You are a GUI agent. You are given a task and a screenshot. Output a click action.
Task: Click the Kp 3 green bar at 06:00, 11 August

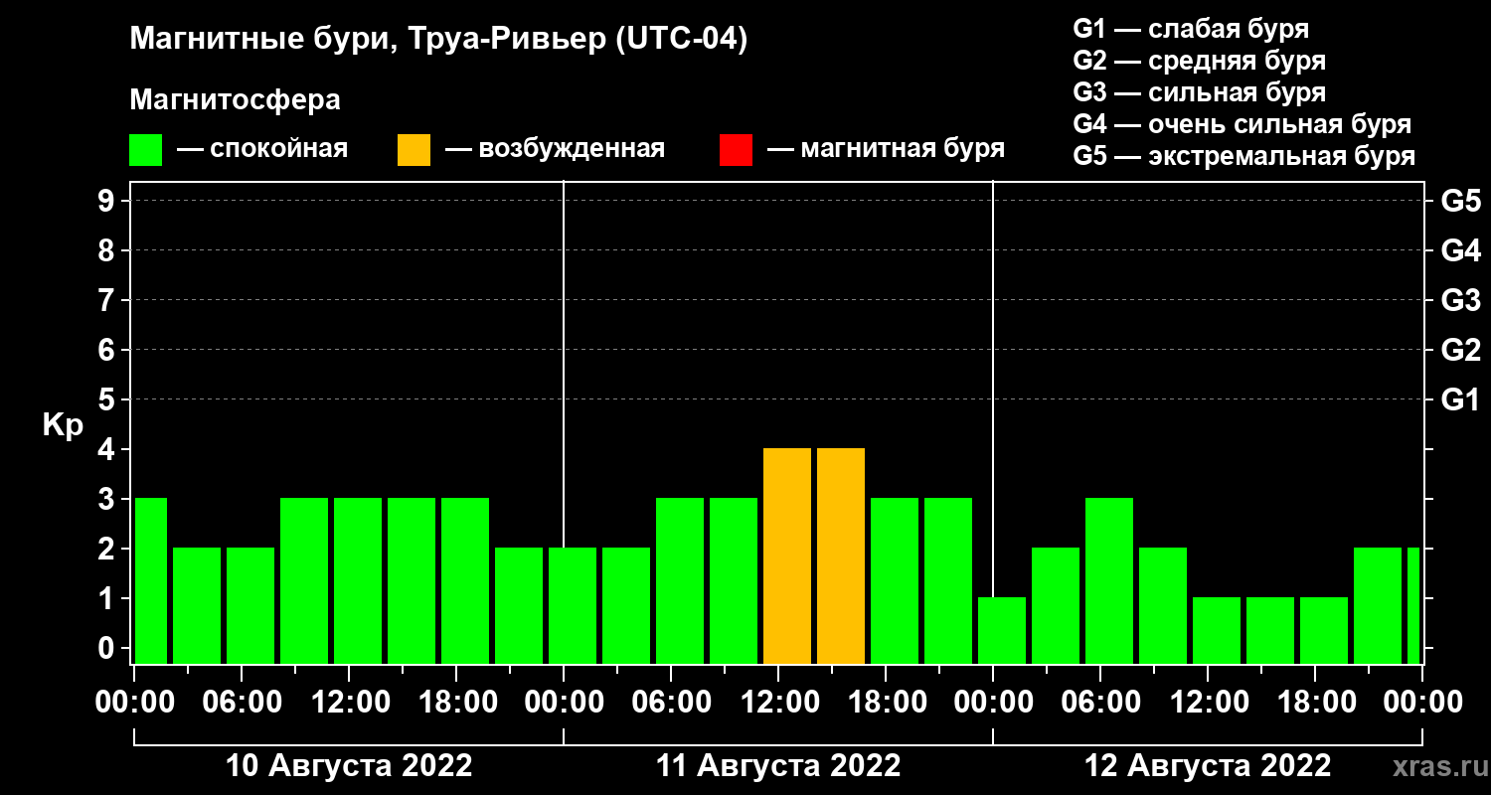[x=680, y=580]
